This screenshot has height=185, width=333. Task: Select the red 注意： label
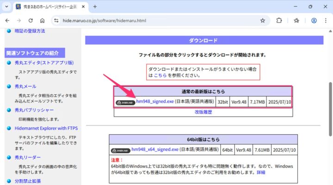(x=117, y=160)
